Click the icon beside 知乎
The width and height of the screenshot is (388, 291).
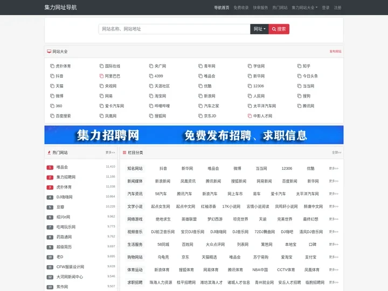tap(299, 66)
